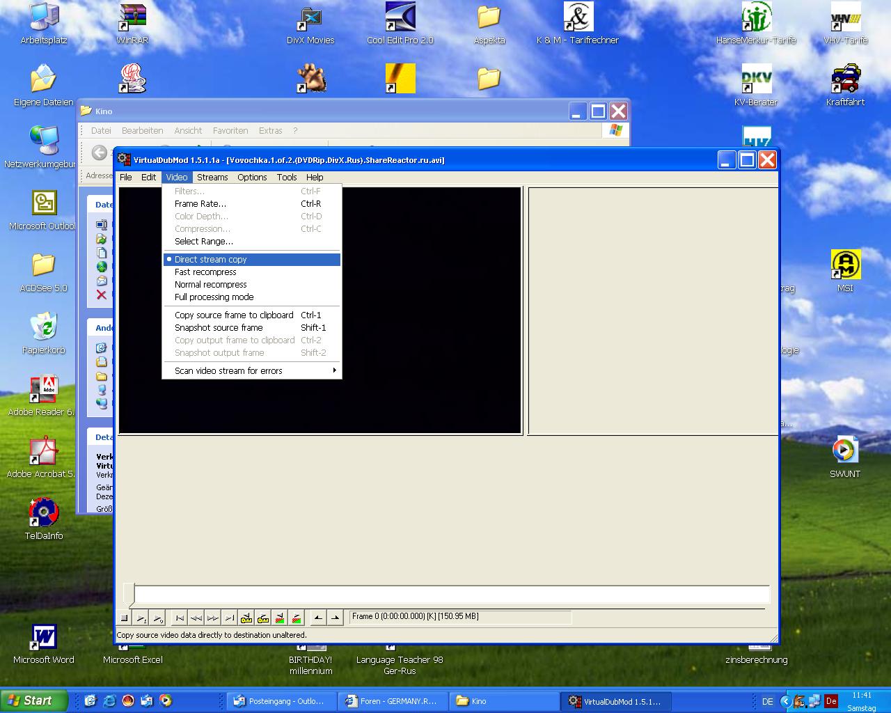
Task: Open the Edit menu in VirtualDubMod
Action: 149,177
